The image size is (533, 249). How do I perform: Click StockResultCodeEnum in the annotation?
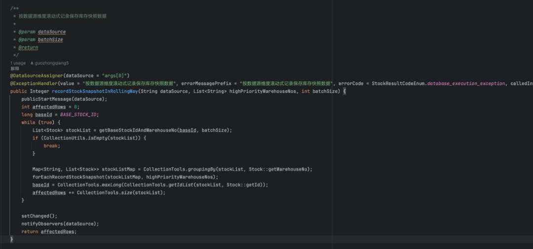(x=398, y=83)
